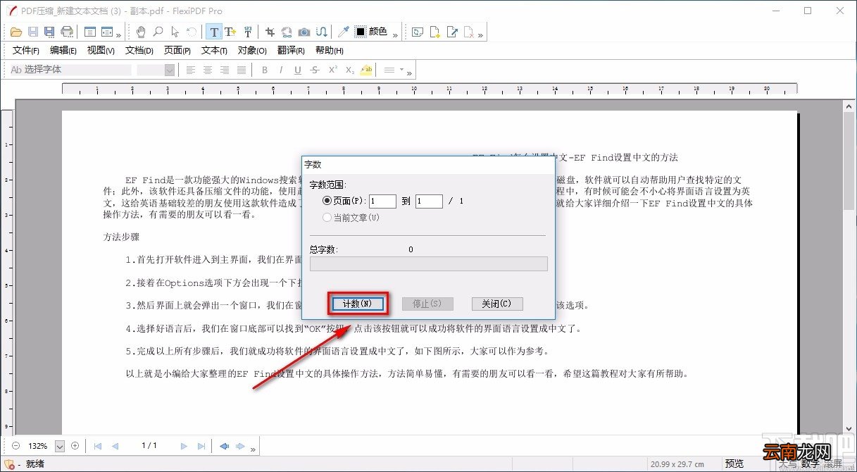Open the 文档(D) menu
857x472 pixels.
(139, 51)
